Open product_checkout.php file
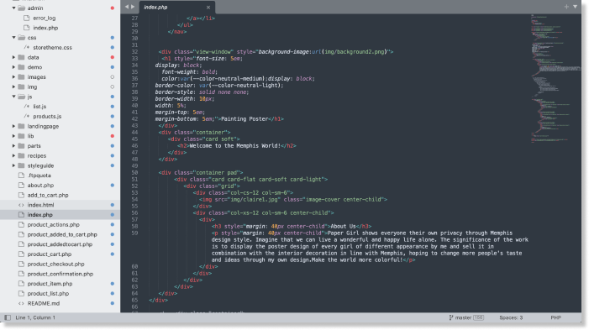The height and width of the screenshot is (330, 589). click(55, 264)
